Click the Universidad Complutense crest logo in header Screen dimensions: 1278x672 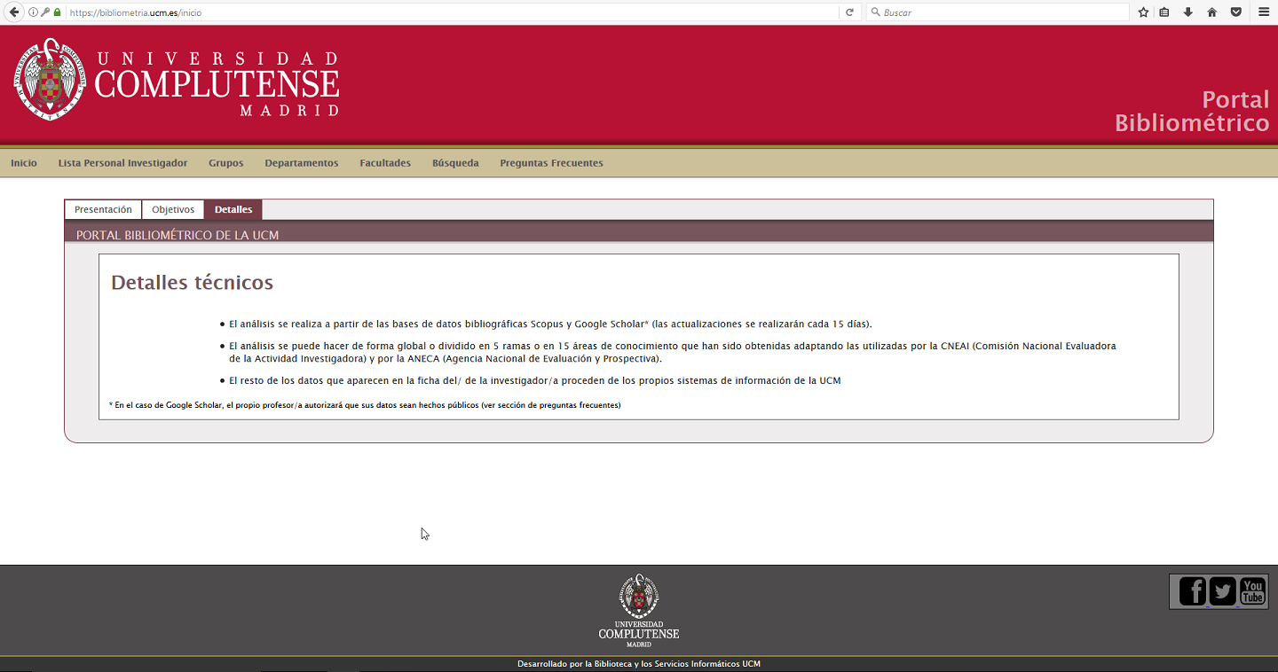click(51, 80)
